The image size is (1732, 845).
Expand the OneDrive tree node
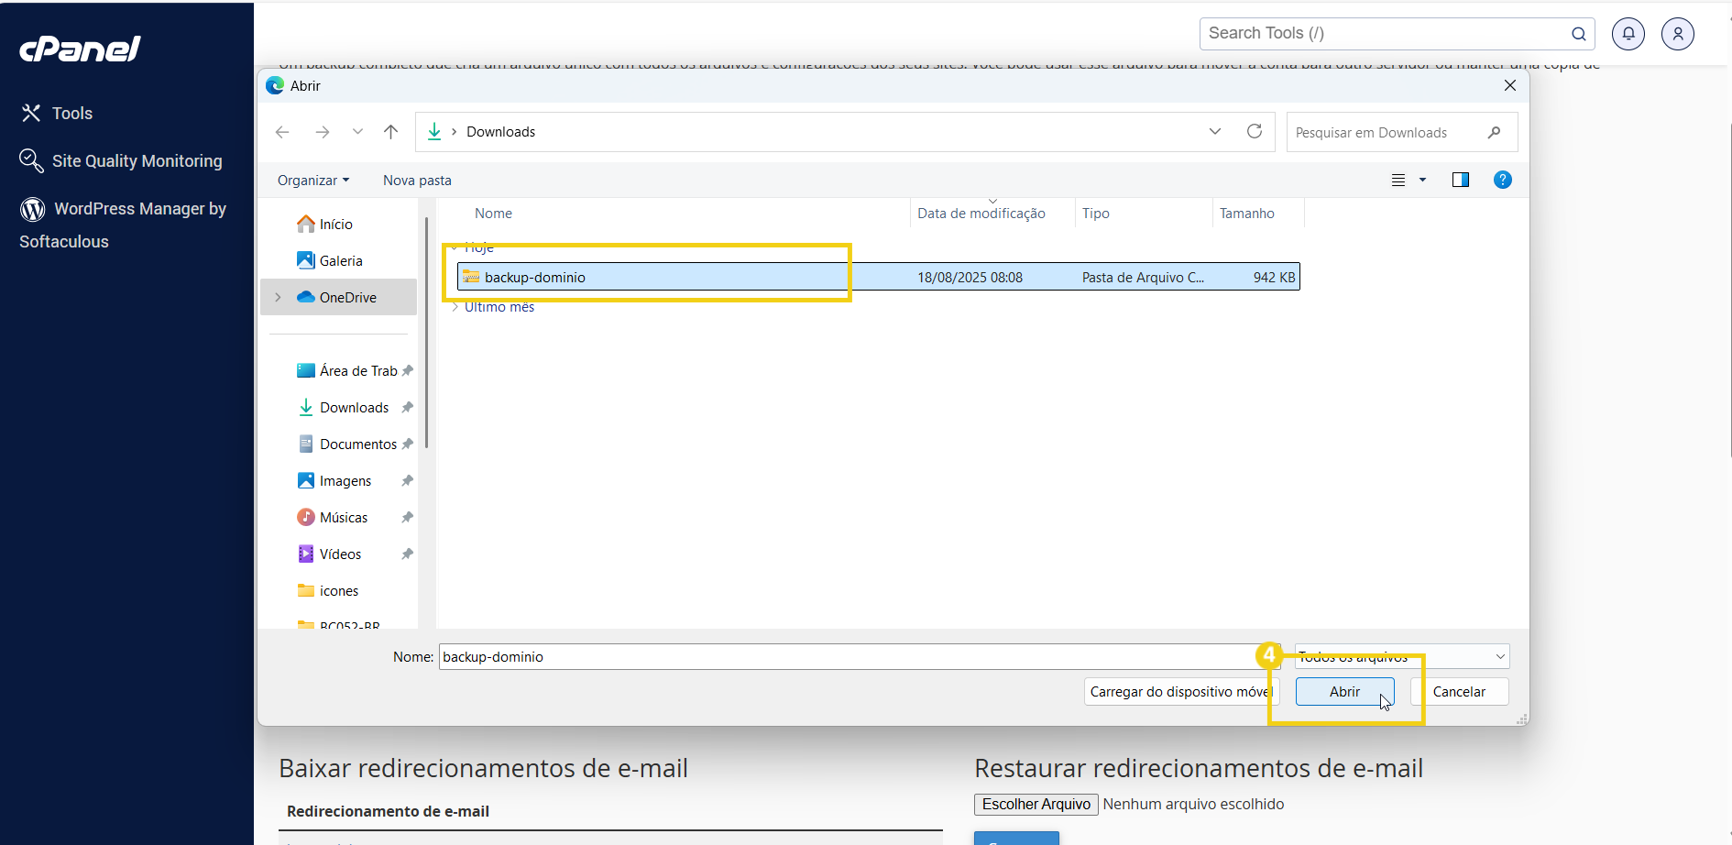coord(278,297)
